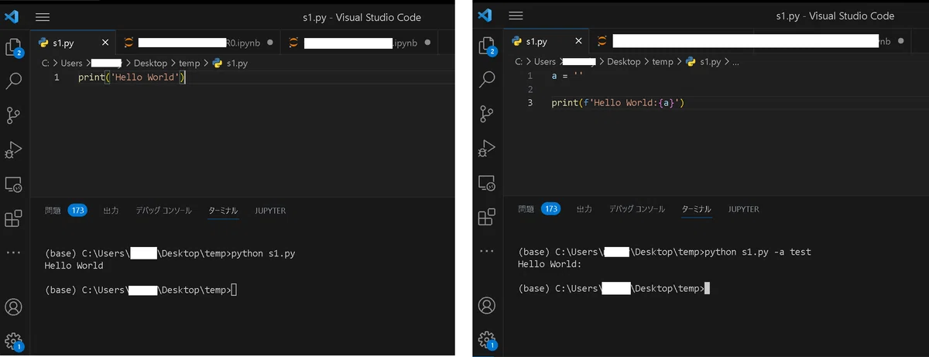
Task: Switch to ターミナル tab in right window
Action: 697,209
